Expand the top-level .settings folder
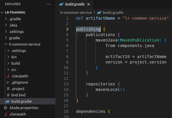This screenshot has width=172, height=118. (x=6, y=31)
